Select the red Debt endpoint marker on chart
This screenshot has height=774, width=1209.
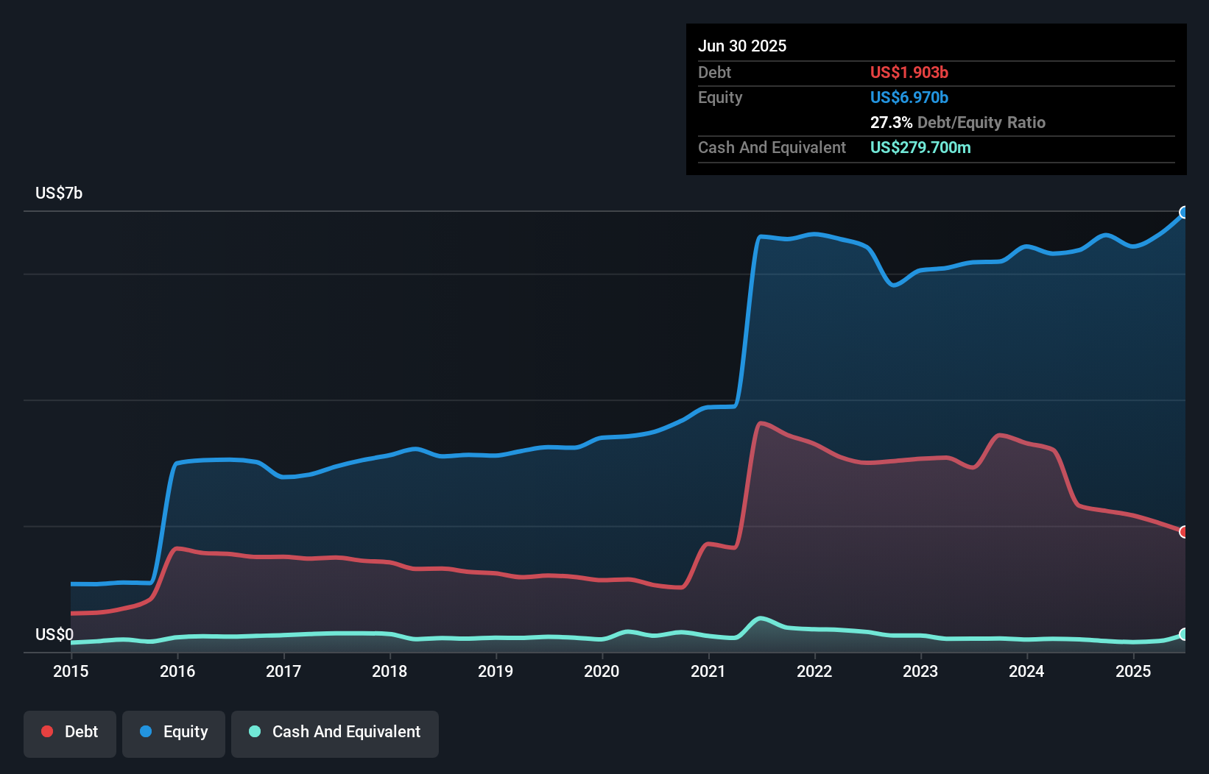tap(1185, 532)
